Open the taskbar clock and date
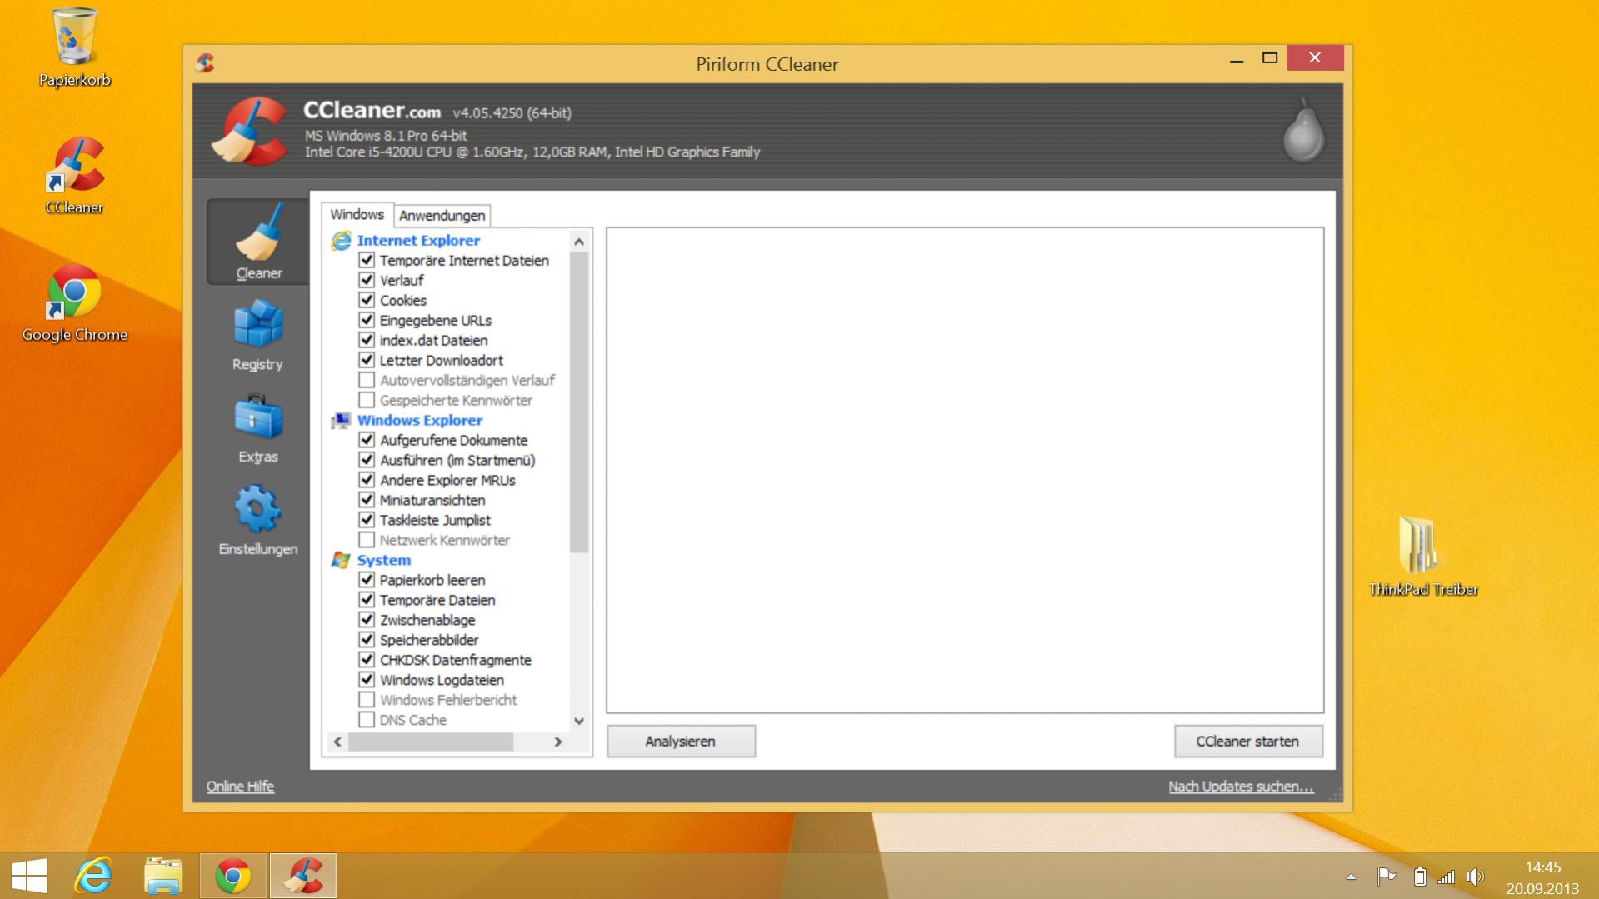 [x=1542, y=877]
